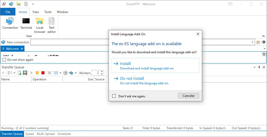The image size is (267, 137).
Task: Stop the transfer queue with red square
Action: (43, 73)
